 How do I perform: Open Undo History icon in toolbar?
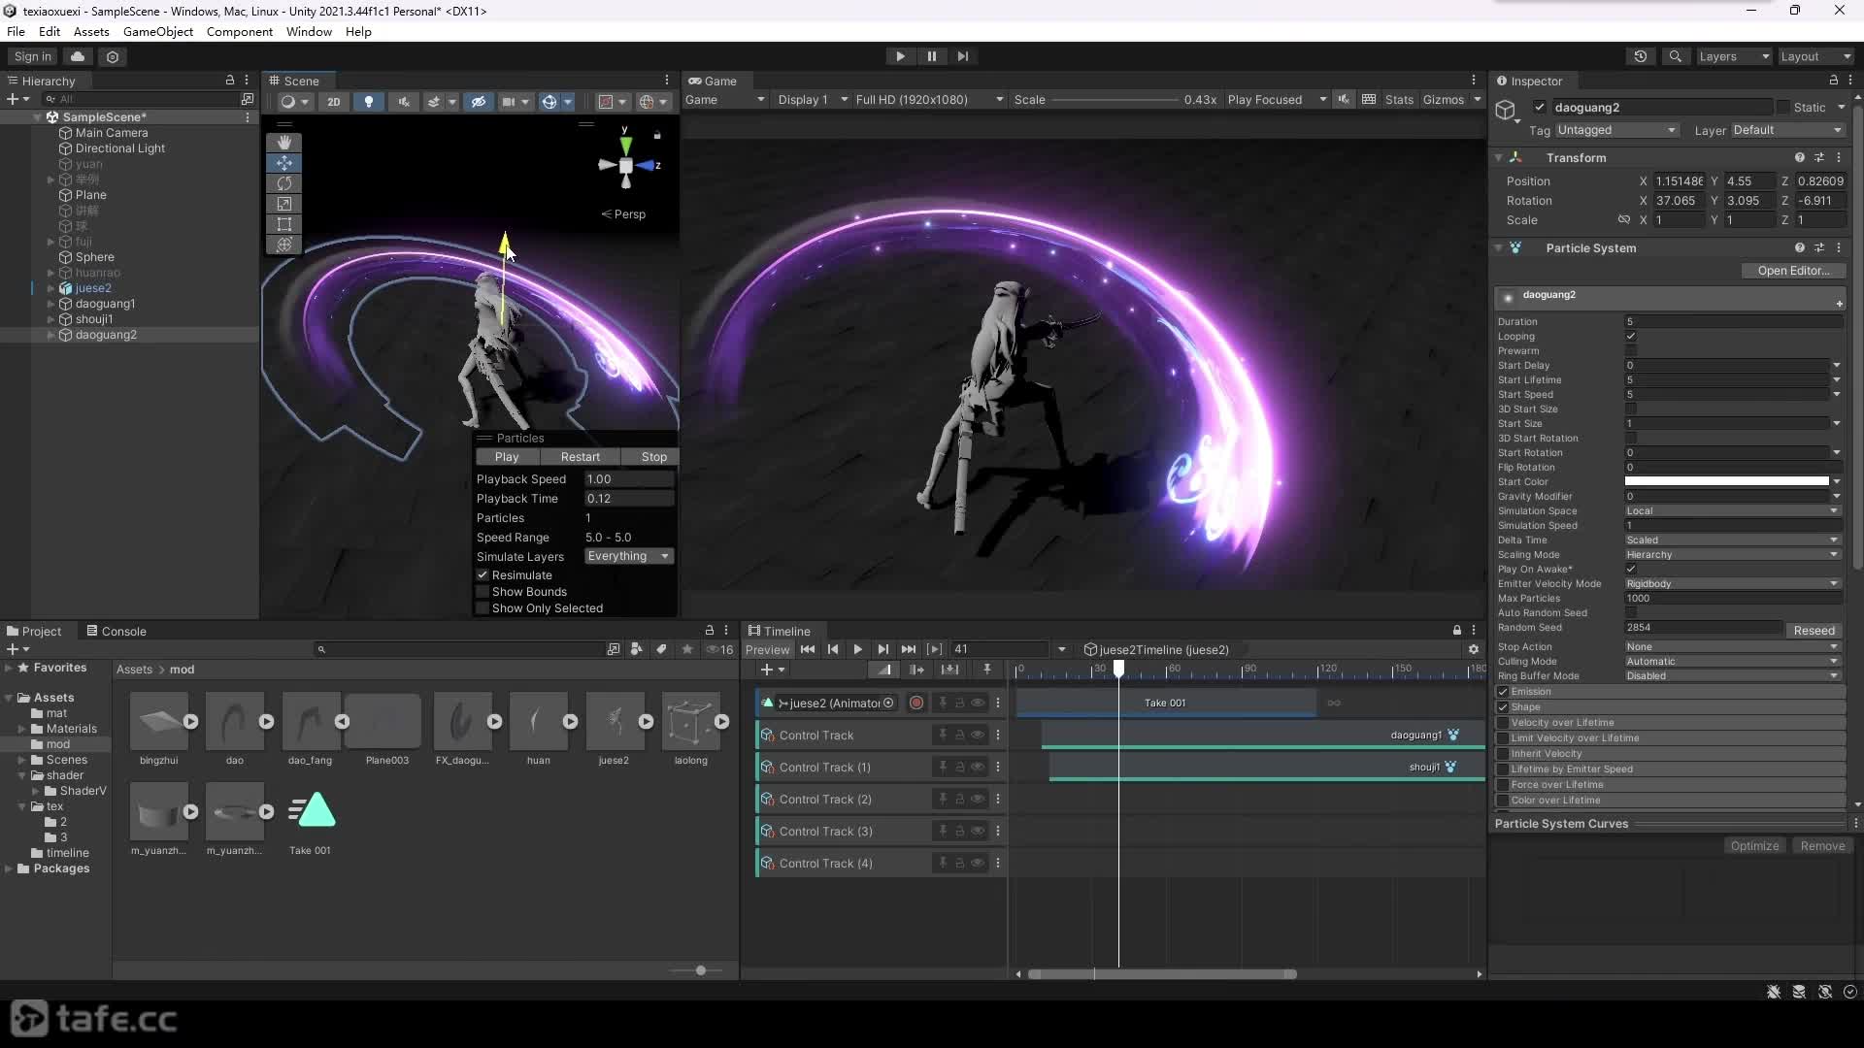[x=1641, y=56]
